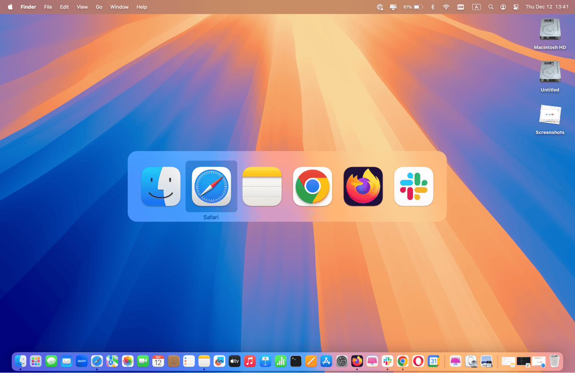The width and height of the screenshot is (575, 373).
Task: Open the Go menu
Action: pyautogui.click(x=99, y=7)
